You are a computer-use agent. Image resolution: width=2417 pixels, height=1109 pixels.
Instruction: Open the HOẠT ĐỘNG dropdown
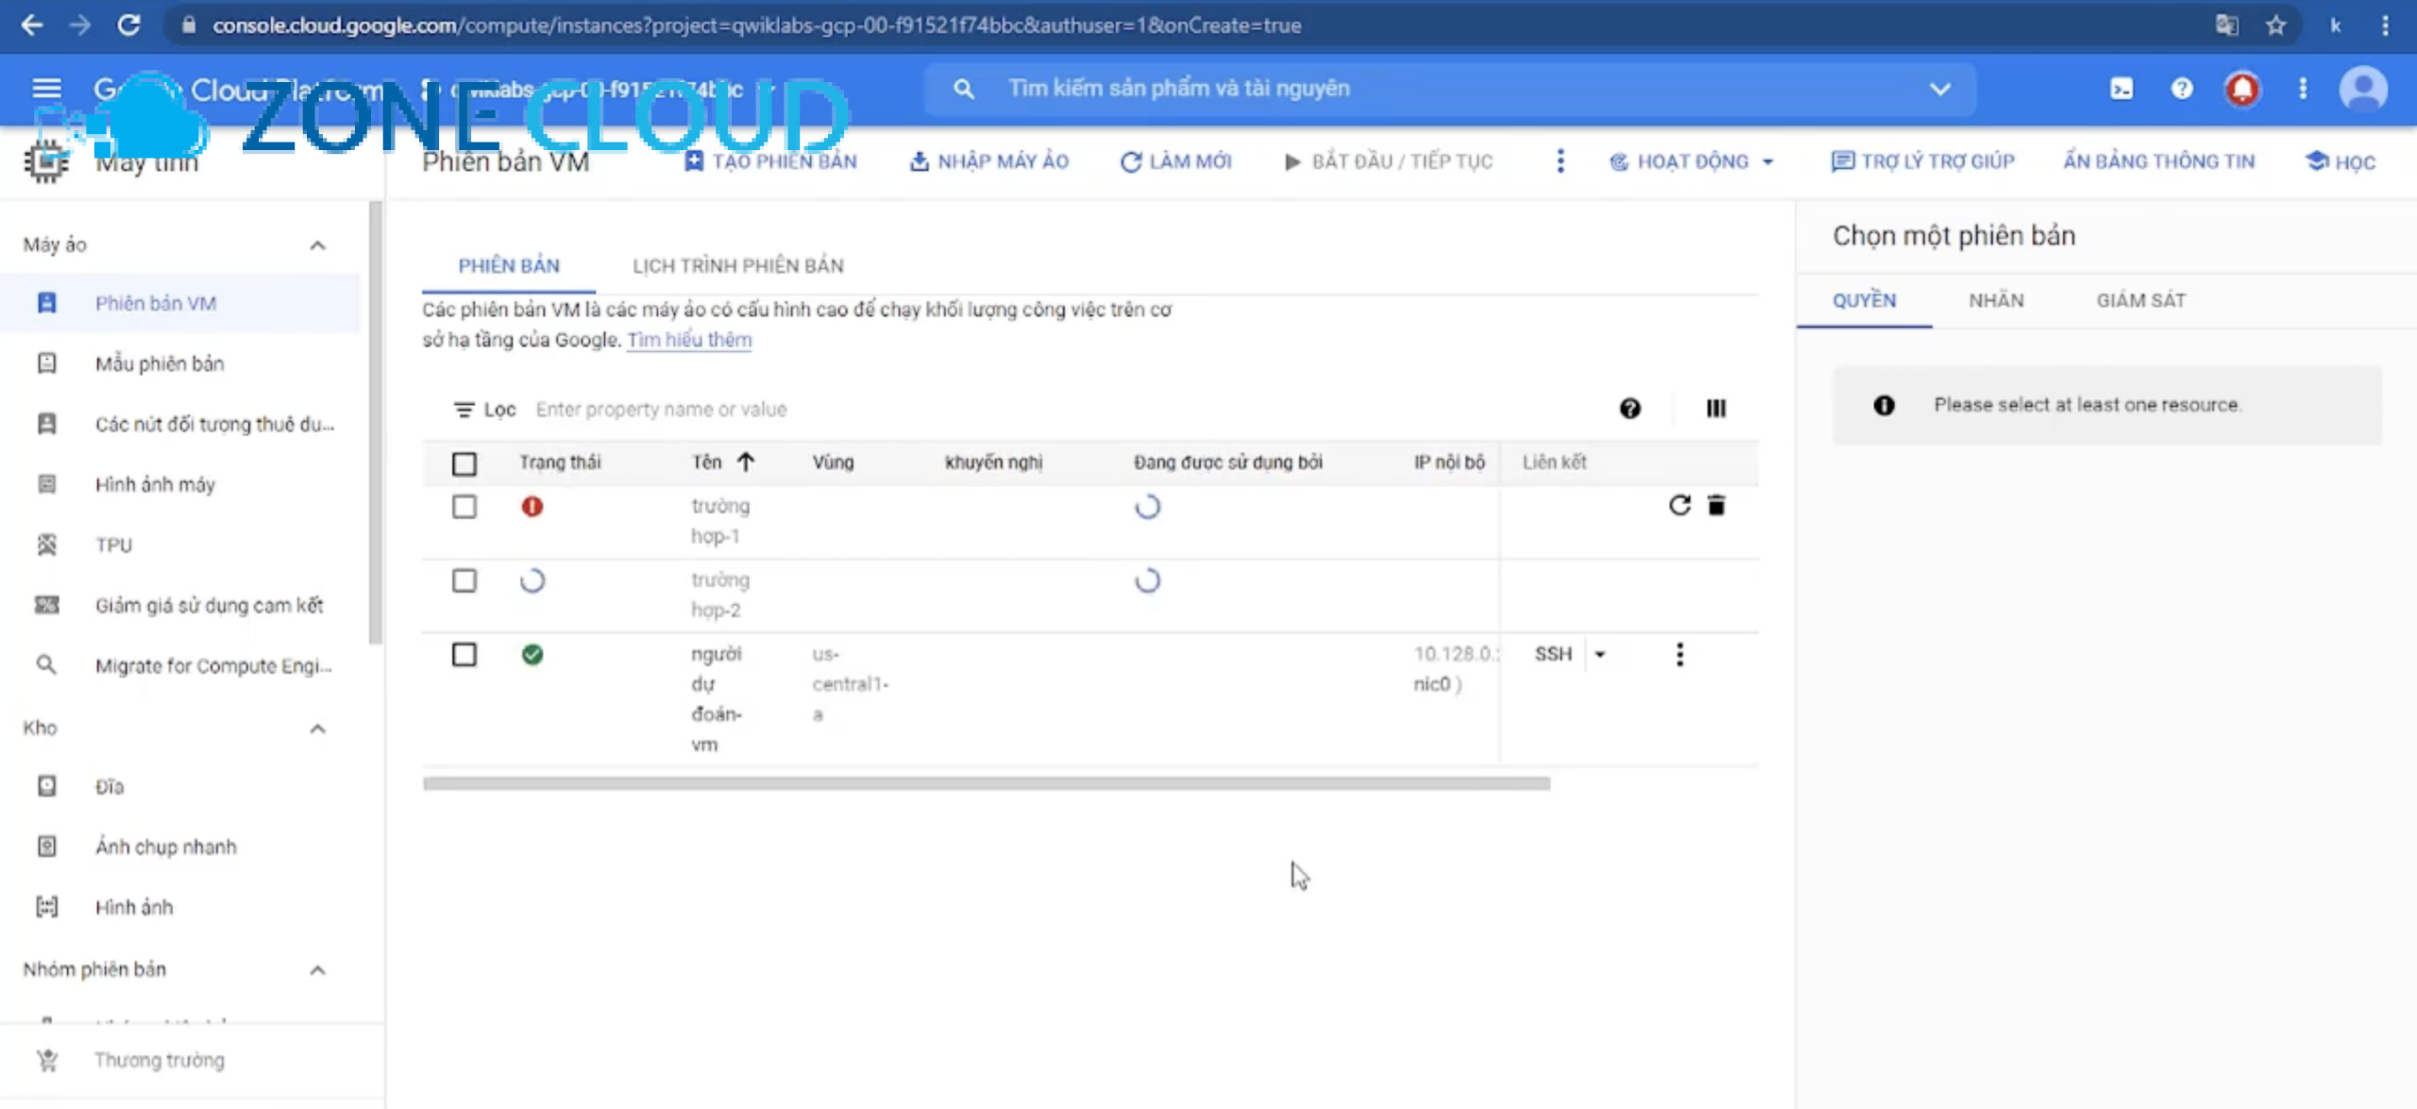[x=1691, y=161]
